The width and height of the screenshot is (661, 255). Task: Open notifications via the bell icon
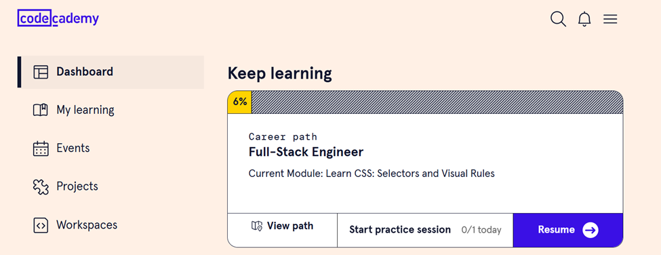tap(584, 19)
